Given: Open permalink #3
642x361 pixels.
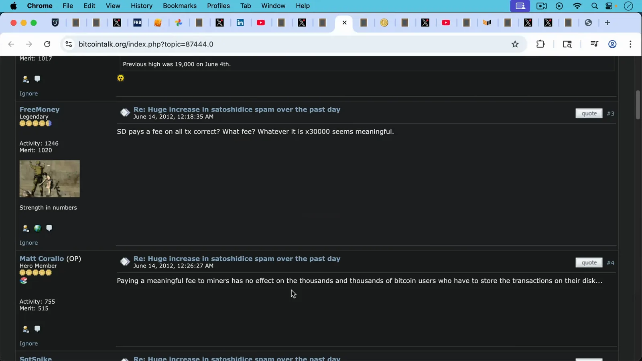Looking at the screenshot, I should point(610,114).
